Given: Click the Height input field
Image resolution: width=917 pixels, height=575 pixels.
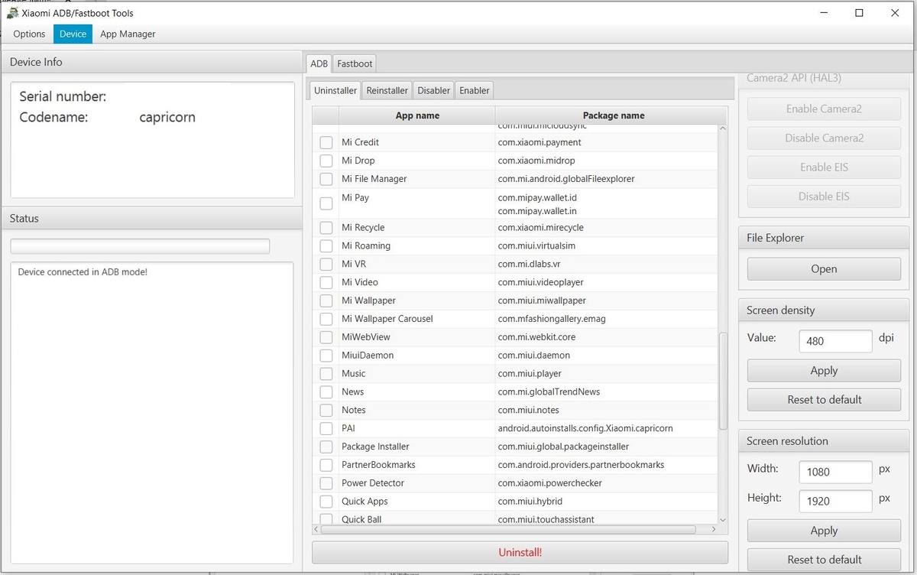Looking at the screenshot, I should click(835, 501).
